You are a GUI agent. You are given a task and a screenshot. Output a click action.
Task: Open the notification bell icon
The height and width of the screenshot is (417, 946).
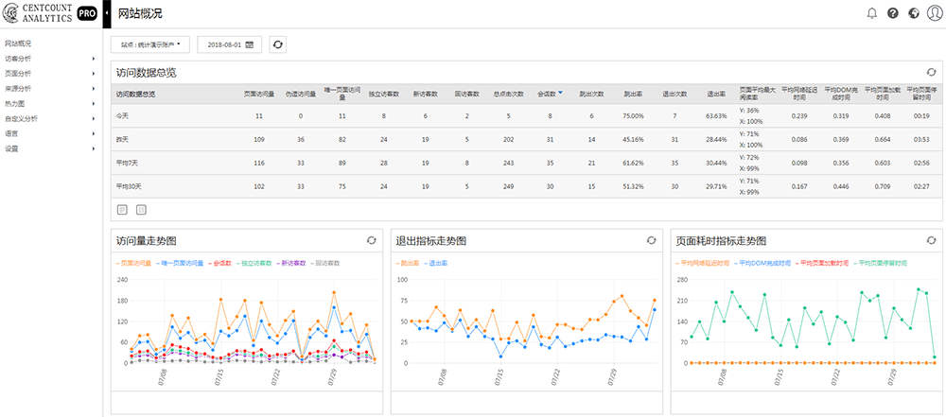tap(872, 13)
